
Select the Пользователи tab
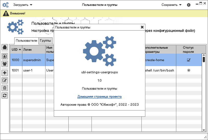tap(27, 41)
